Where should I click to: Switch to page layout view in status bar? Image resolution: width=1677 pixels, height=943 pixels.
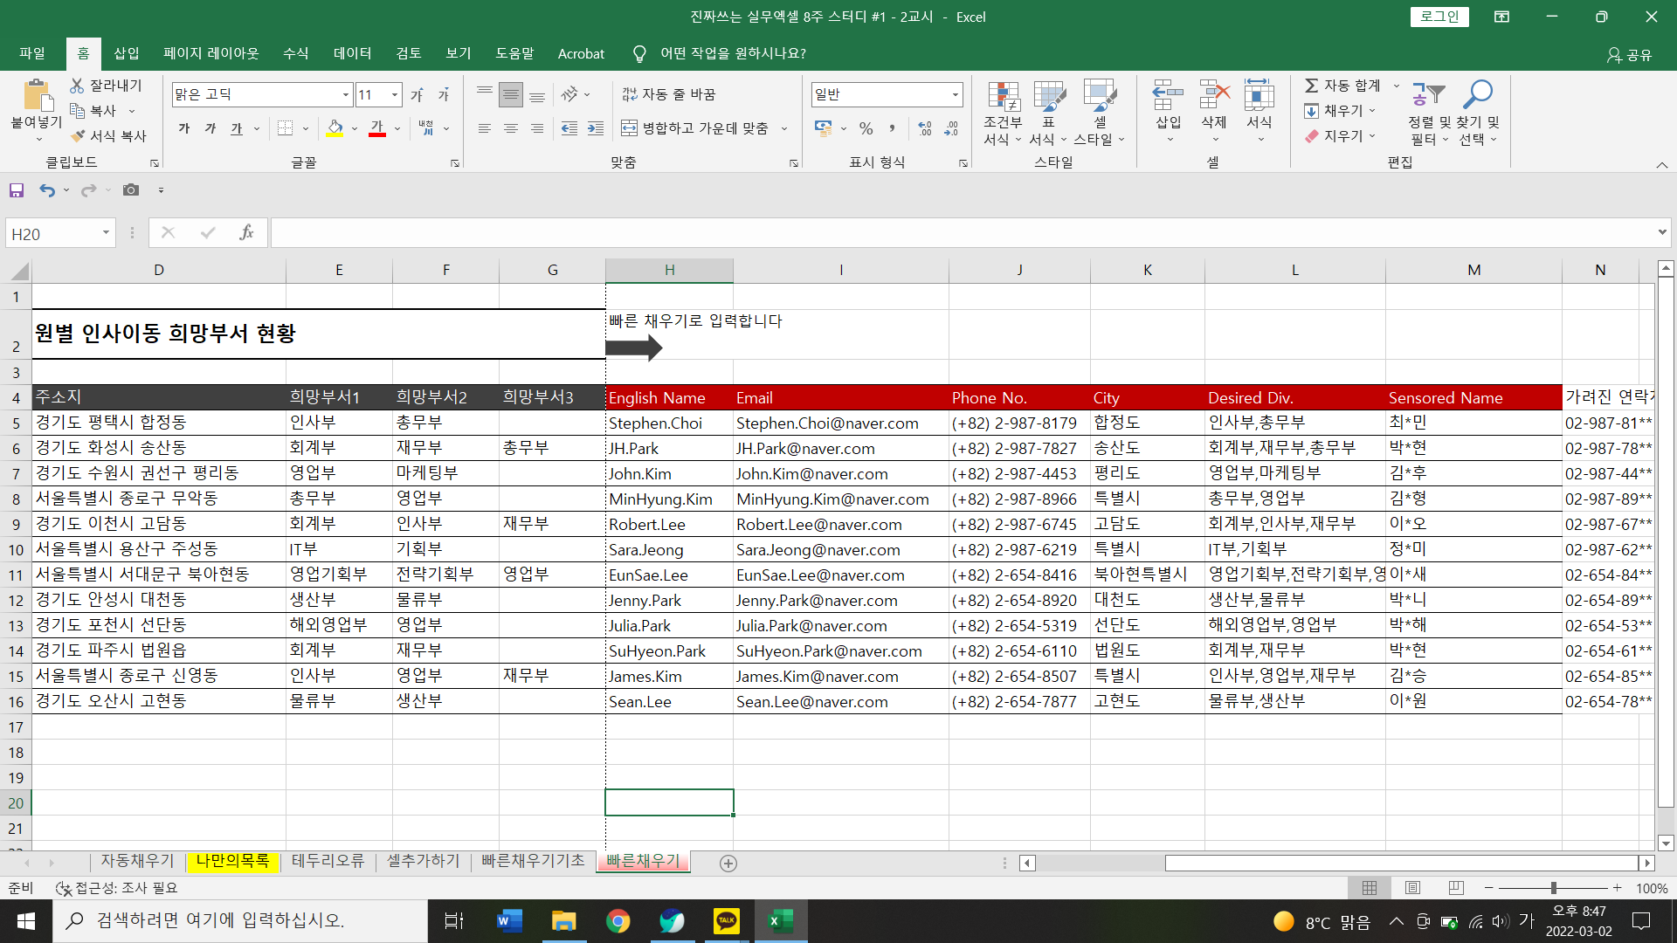(x=1412, y=888)
